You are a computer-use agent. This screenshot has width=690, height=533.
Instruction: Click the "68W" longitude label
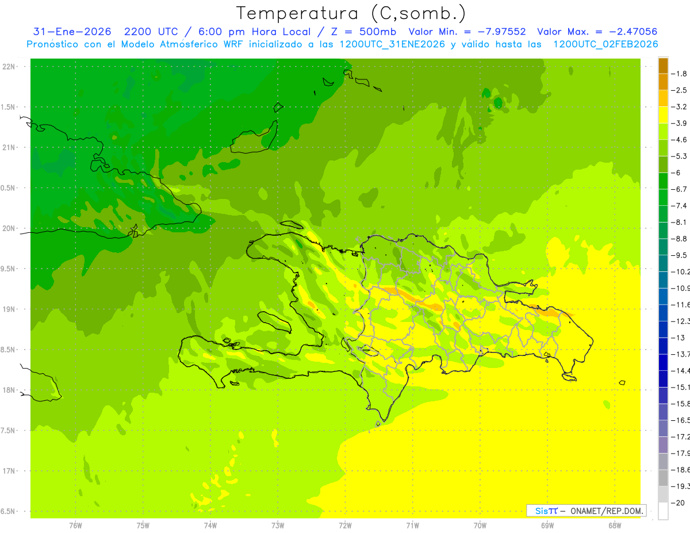[614, 526]
